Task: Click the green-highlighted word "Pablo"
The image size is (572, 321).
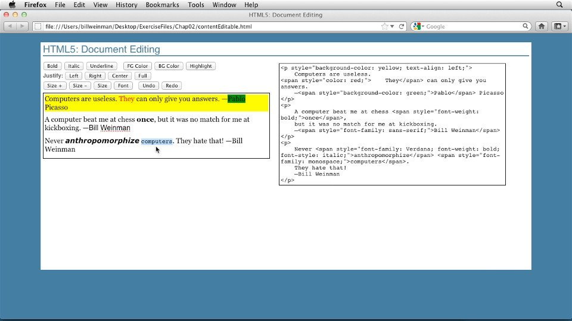Action: [x=237, y=99]
